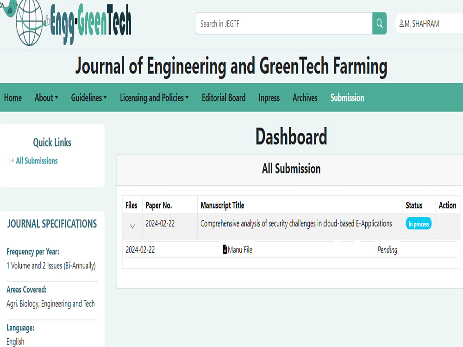
Task: Expand the Guidelines dropdown
Action: pos(88,98)
